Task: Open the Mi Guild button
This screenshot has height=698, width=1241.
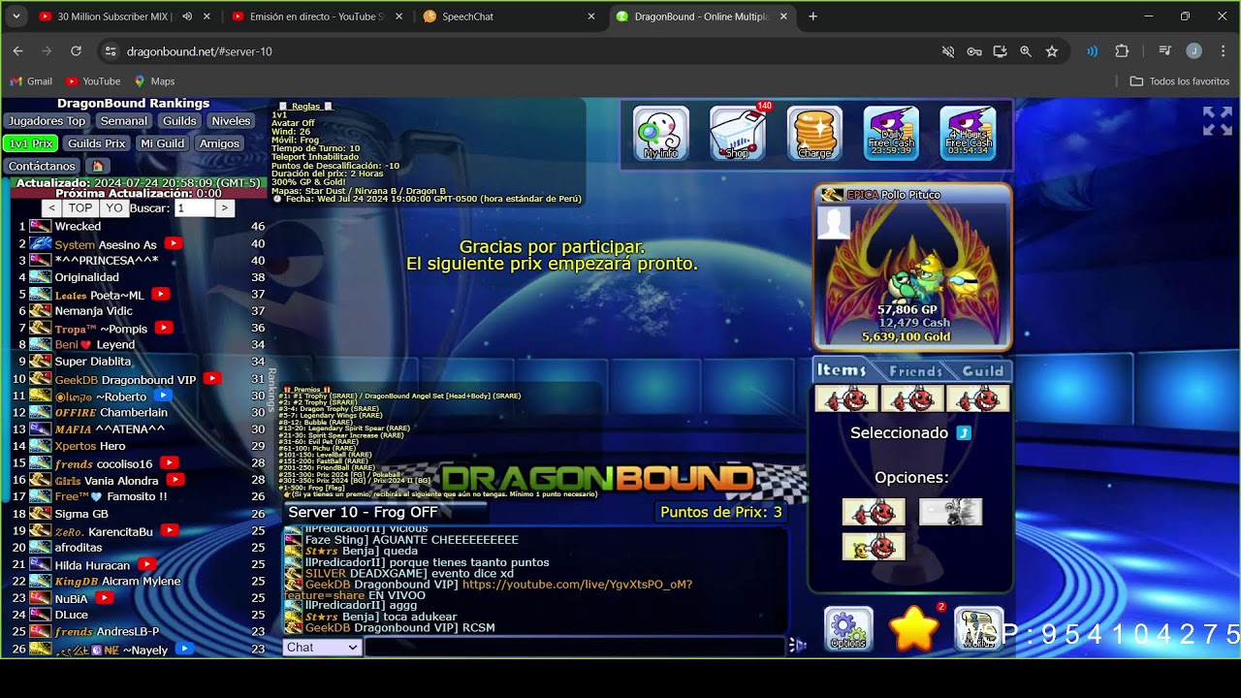Action: point(162,143)
